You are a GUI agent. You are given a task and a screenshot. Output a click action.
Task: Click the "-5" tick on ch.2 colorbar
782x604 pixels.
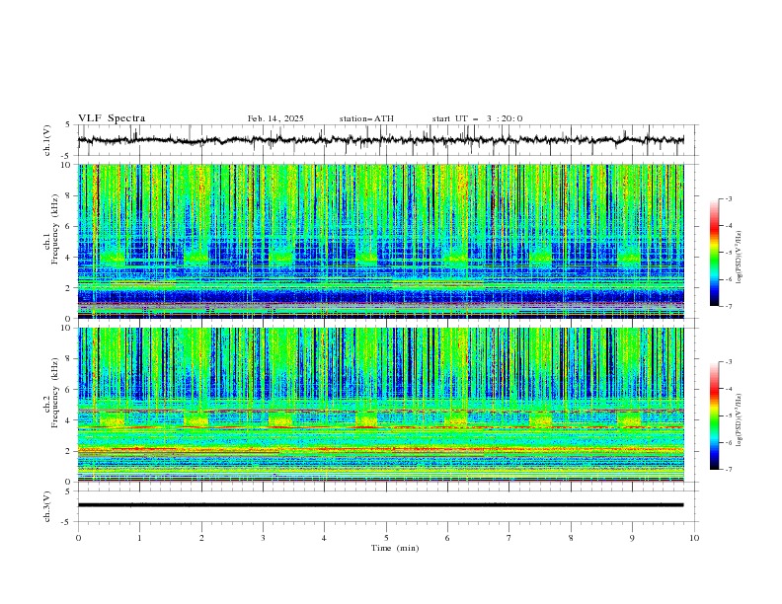click(728, 415)
